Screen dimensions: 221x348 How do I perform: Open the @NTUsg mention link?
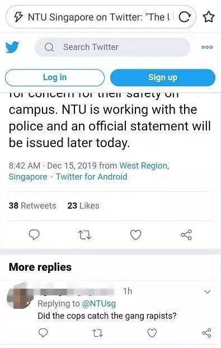tap(99, 304)
